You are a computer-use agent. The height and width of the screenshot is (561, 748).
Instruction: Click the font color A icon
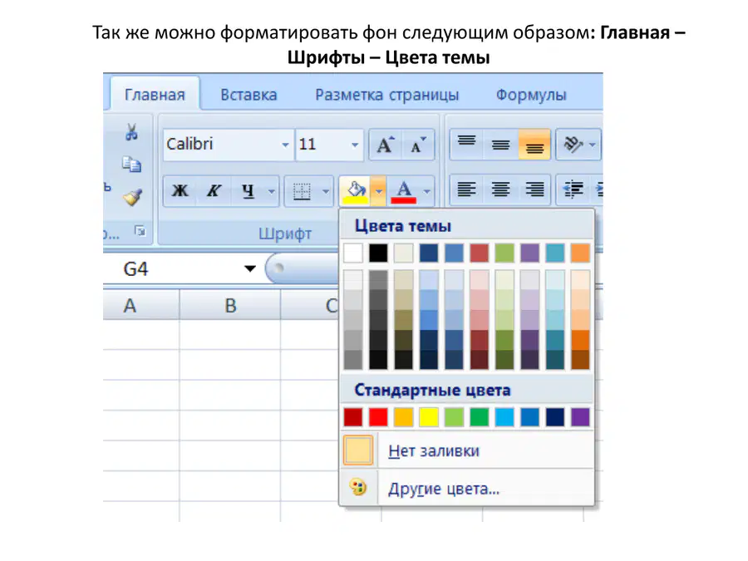(404, 191)
